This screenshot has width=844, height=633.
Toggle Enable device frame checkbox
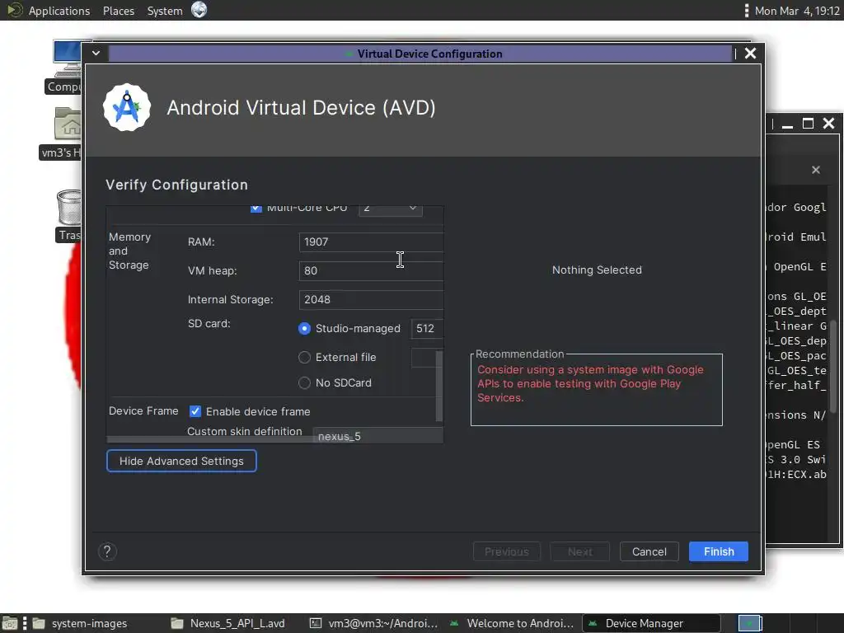pyautogui.click(x=195, y=412)
